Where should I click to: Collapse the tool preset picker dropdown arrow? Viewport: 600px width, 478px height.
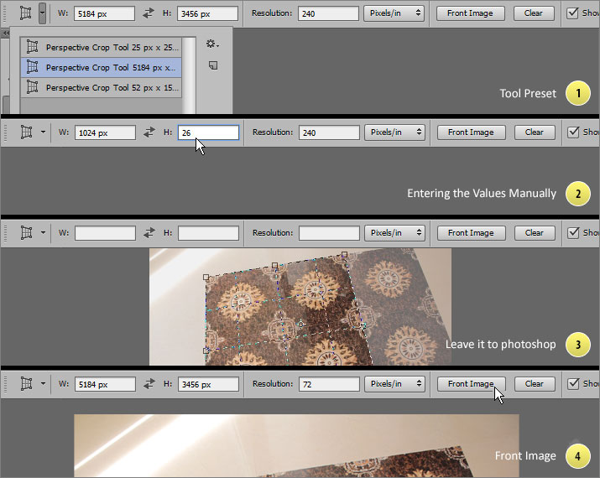(42, 14)
